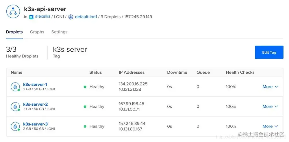This screenshot has width=289, height=142.
Task: Click the queue value 0 for k3s-server-1
Action: tap(198, 87)
